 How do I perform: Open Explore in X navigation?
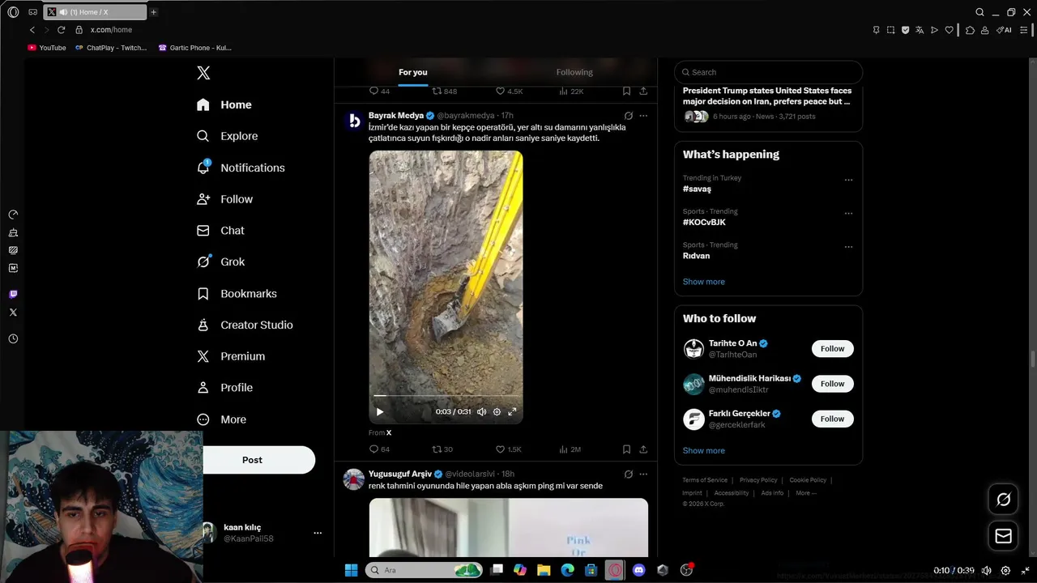click(x=228, y=136)
